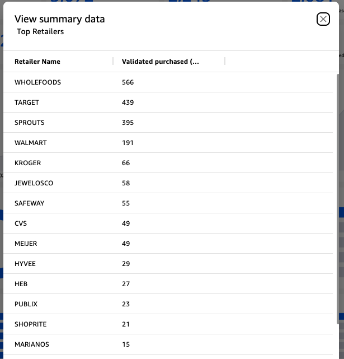Select the MEIJER retailer row
This screenshot has height=359, width=344.
168,244
